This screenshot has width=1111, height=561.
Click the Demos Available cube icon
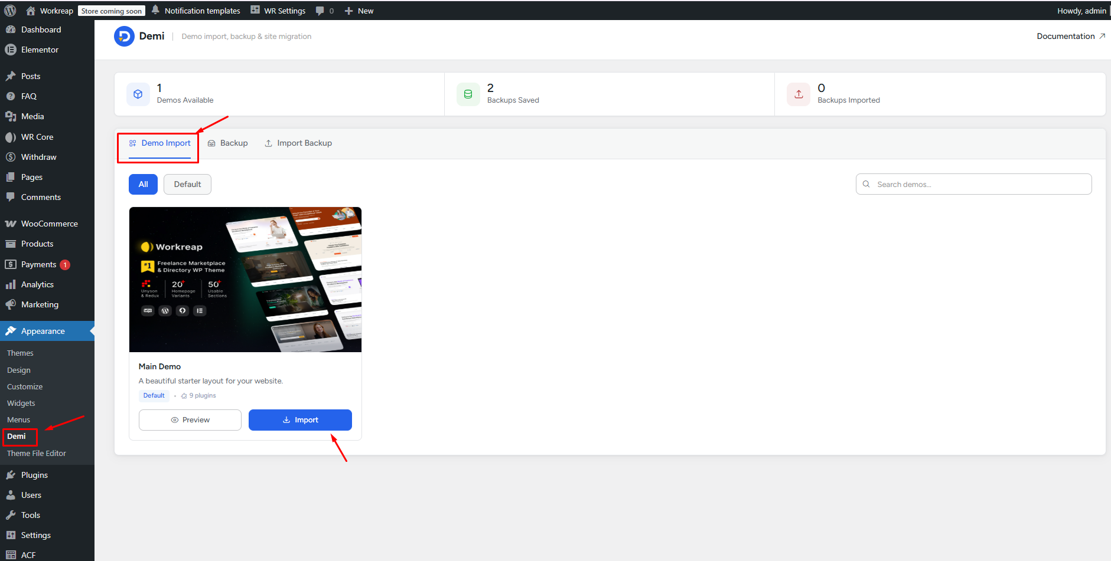tap(138, 94)
